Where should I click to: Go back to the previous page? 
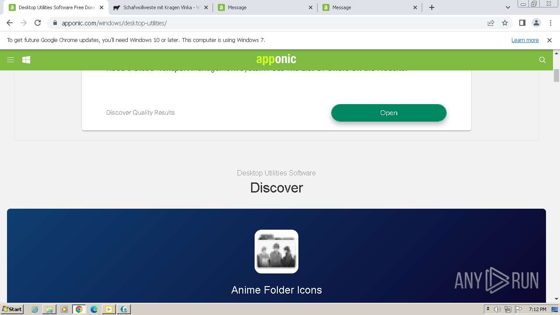click(10, 23)
